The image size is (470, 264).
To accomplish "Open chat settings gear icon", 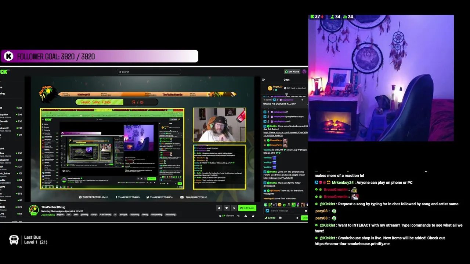I will 297,218.
